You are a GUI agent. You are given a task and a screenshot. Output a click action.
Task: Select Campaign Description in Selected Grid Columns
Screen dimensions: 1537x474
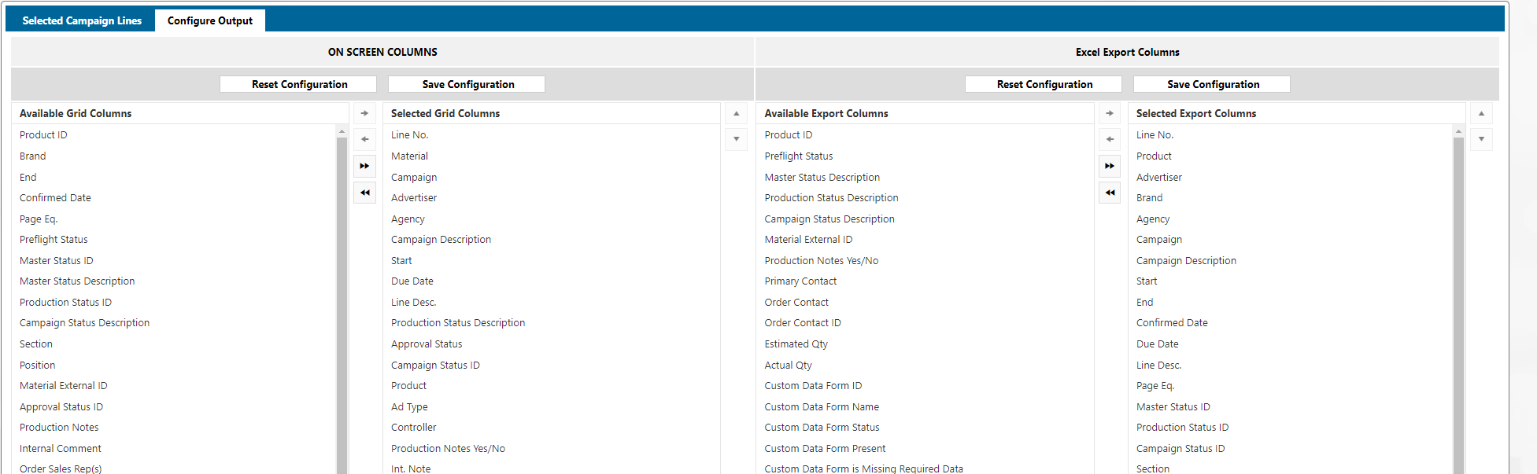(441, 240)
